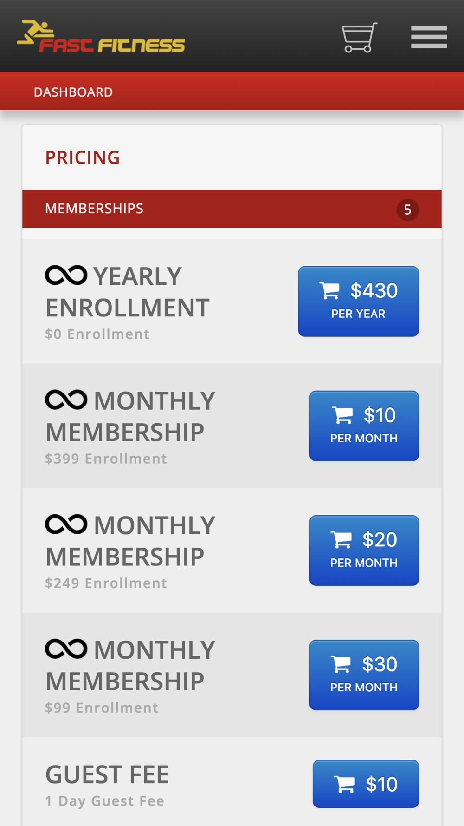Click the Pricing heading
Viewport: 464px width, 826px height.
coord(83,157)
